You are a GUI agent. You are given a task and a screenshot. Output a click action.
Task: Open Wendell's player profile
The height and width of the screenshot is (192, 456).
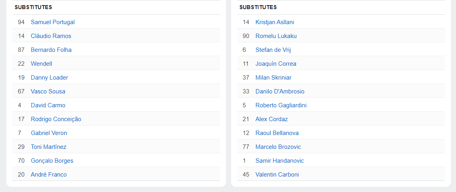(41, 64)
